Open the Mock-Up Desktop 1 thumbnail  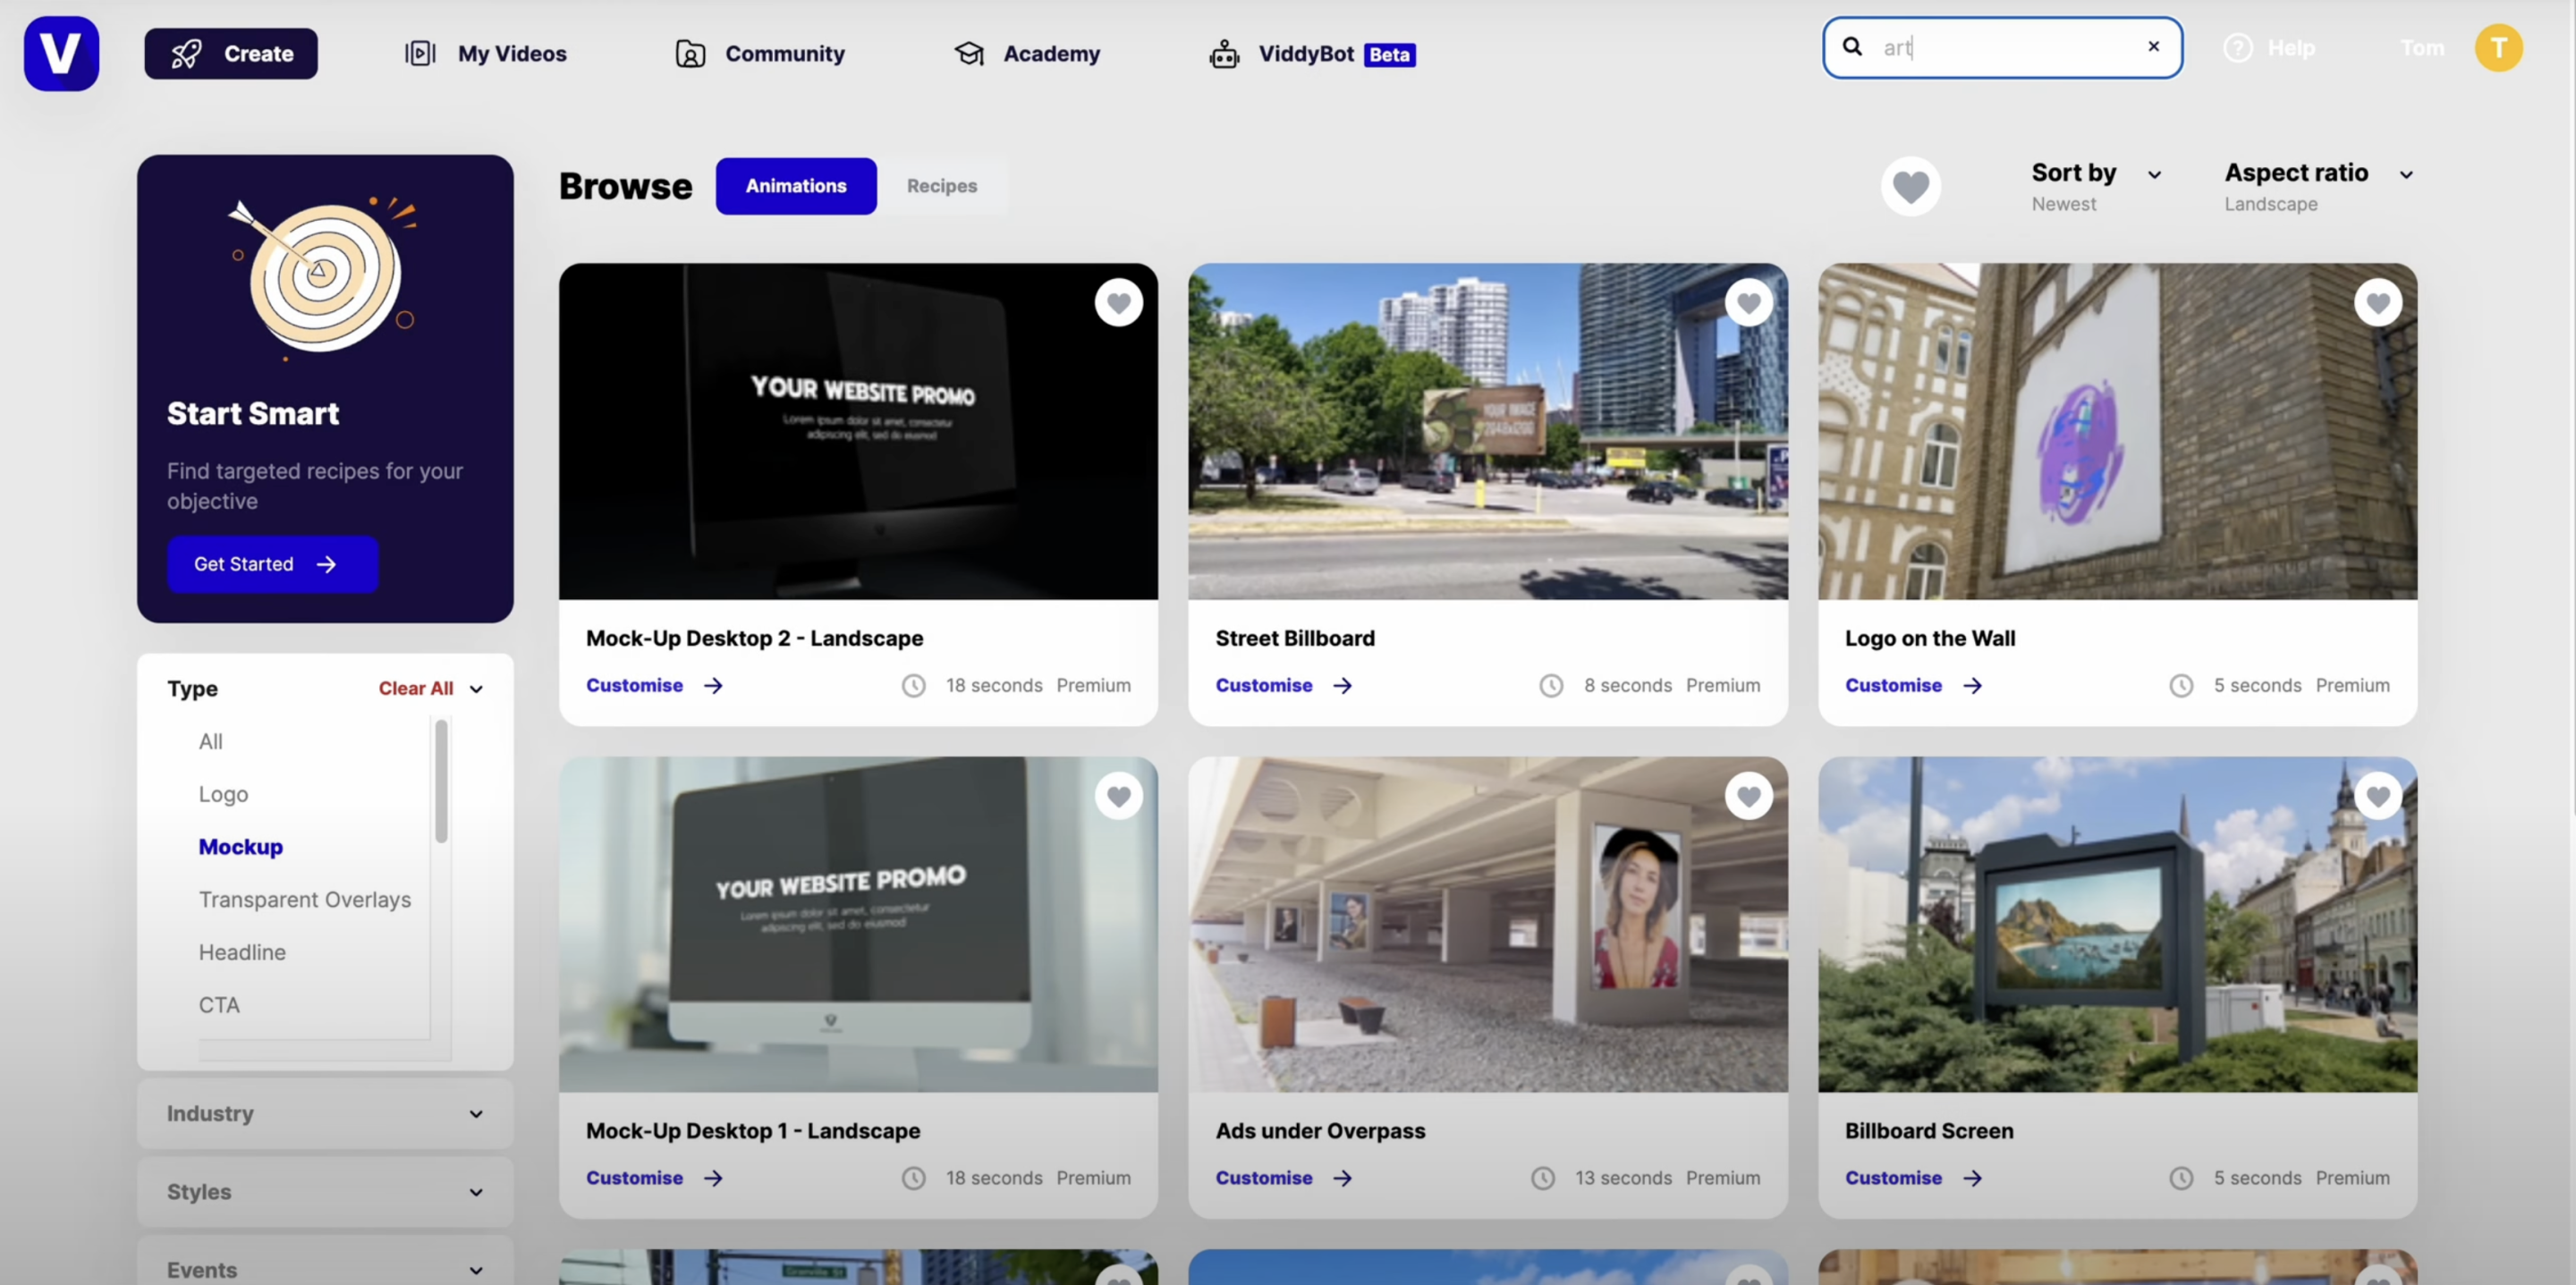(x=858, y=924)
